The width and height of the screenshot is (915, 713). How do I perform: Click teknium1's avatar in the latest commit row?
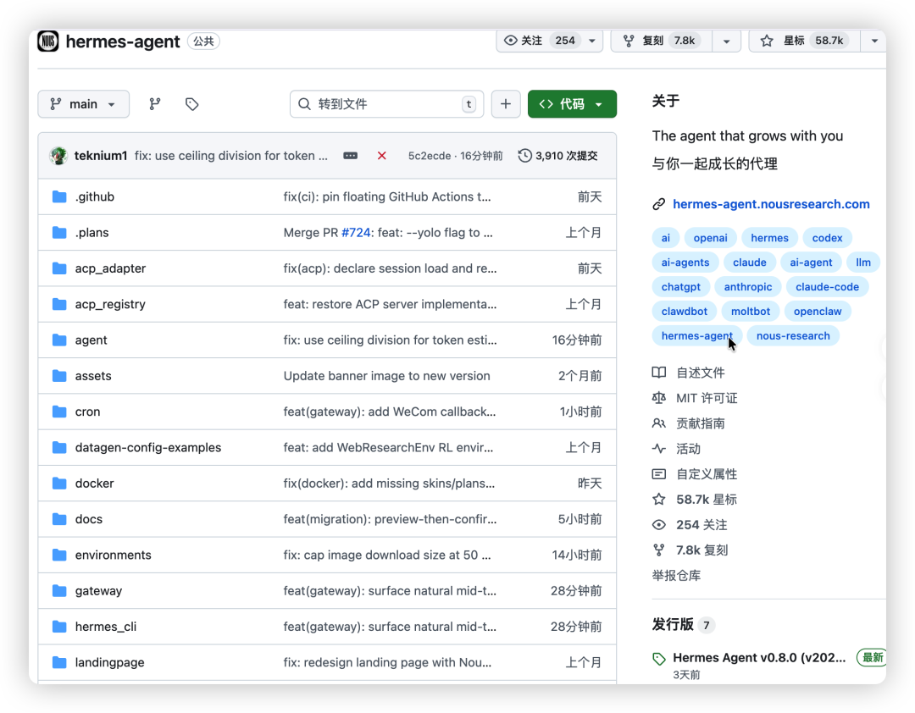[58, 156]
